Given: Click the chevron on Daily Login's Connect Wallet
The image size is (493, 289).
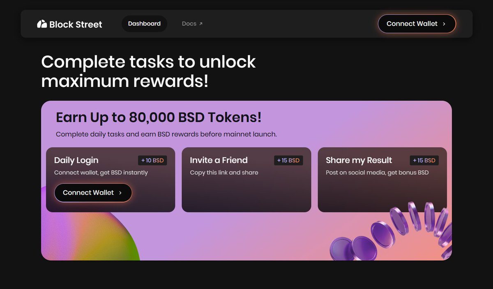Looking at the screenshot, I should click(x=120, y=193).
